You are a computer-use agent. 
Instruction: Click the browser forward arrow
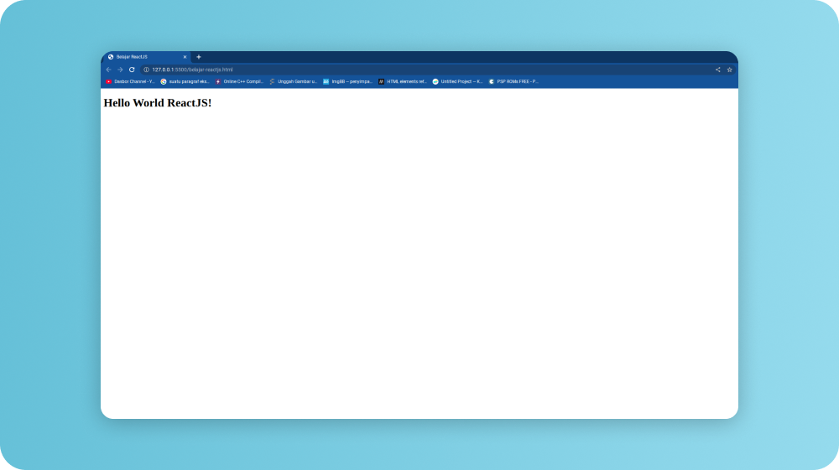(x=120, y=70)
